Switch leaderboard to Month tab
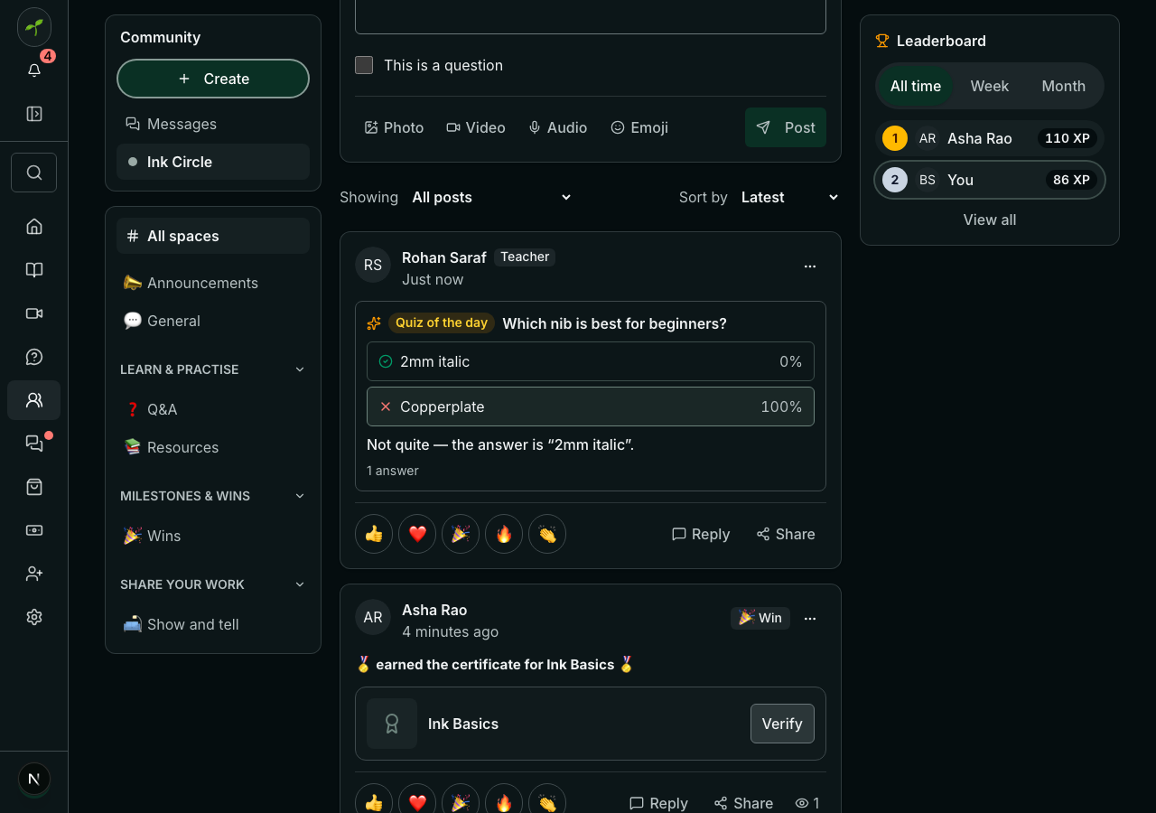Viewport: 1156px width, 813px height. 1064,86
